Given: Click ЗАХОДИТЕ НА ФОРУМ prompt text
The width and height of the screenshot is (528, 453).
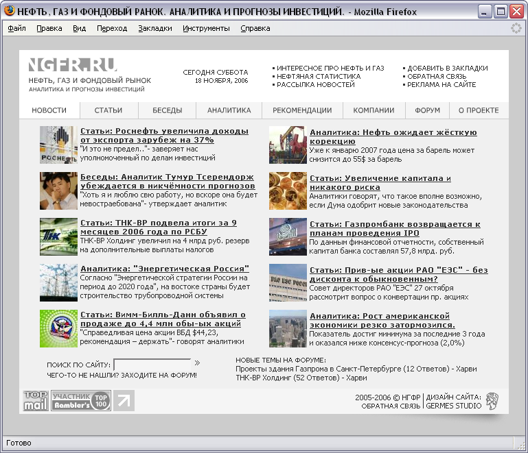Looking at the screenshot, I should [159, 376].
